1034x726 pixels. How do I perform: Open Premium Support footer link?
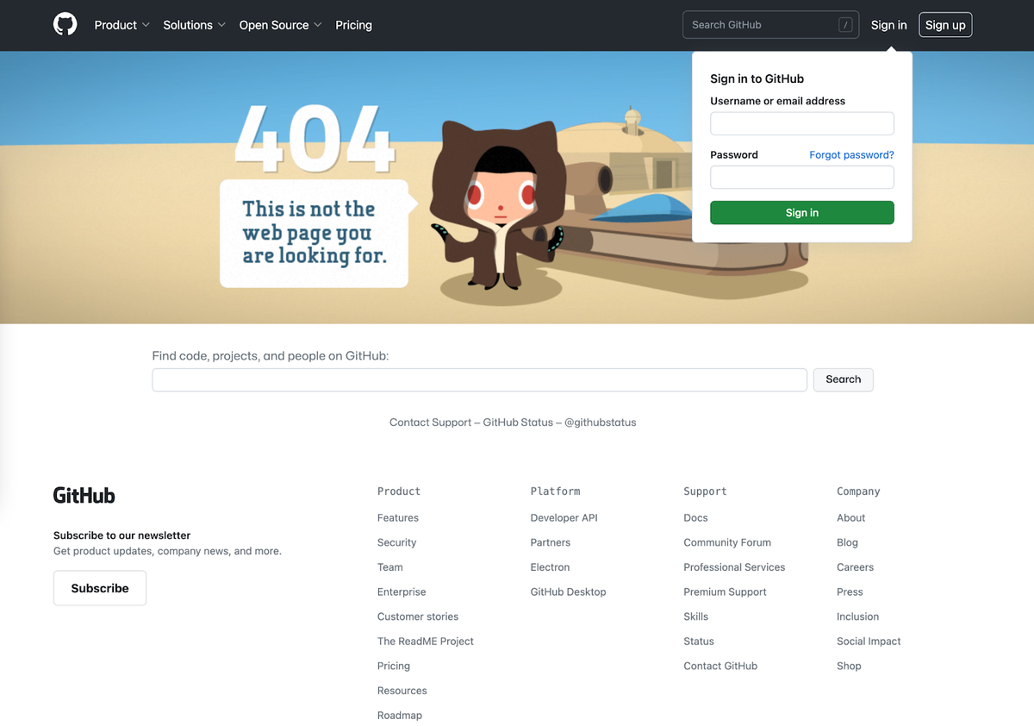click(x=726, y=592)
